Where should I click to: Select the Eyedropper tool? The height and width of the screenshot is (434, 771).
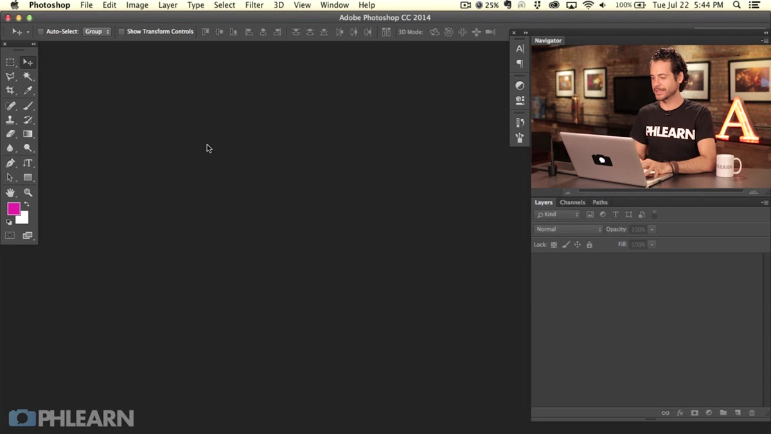click(28, 91)
